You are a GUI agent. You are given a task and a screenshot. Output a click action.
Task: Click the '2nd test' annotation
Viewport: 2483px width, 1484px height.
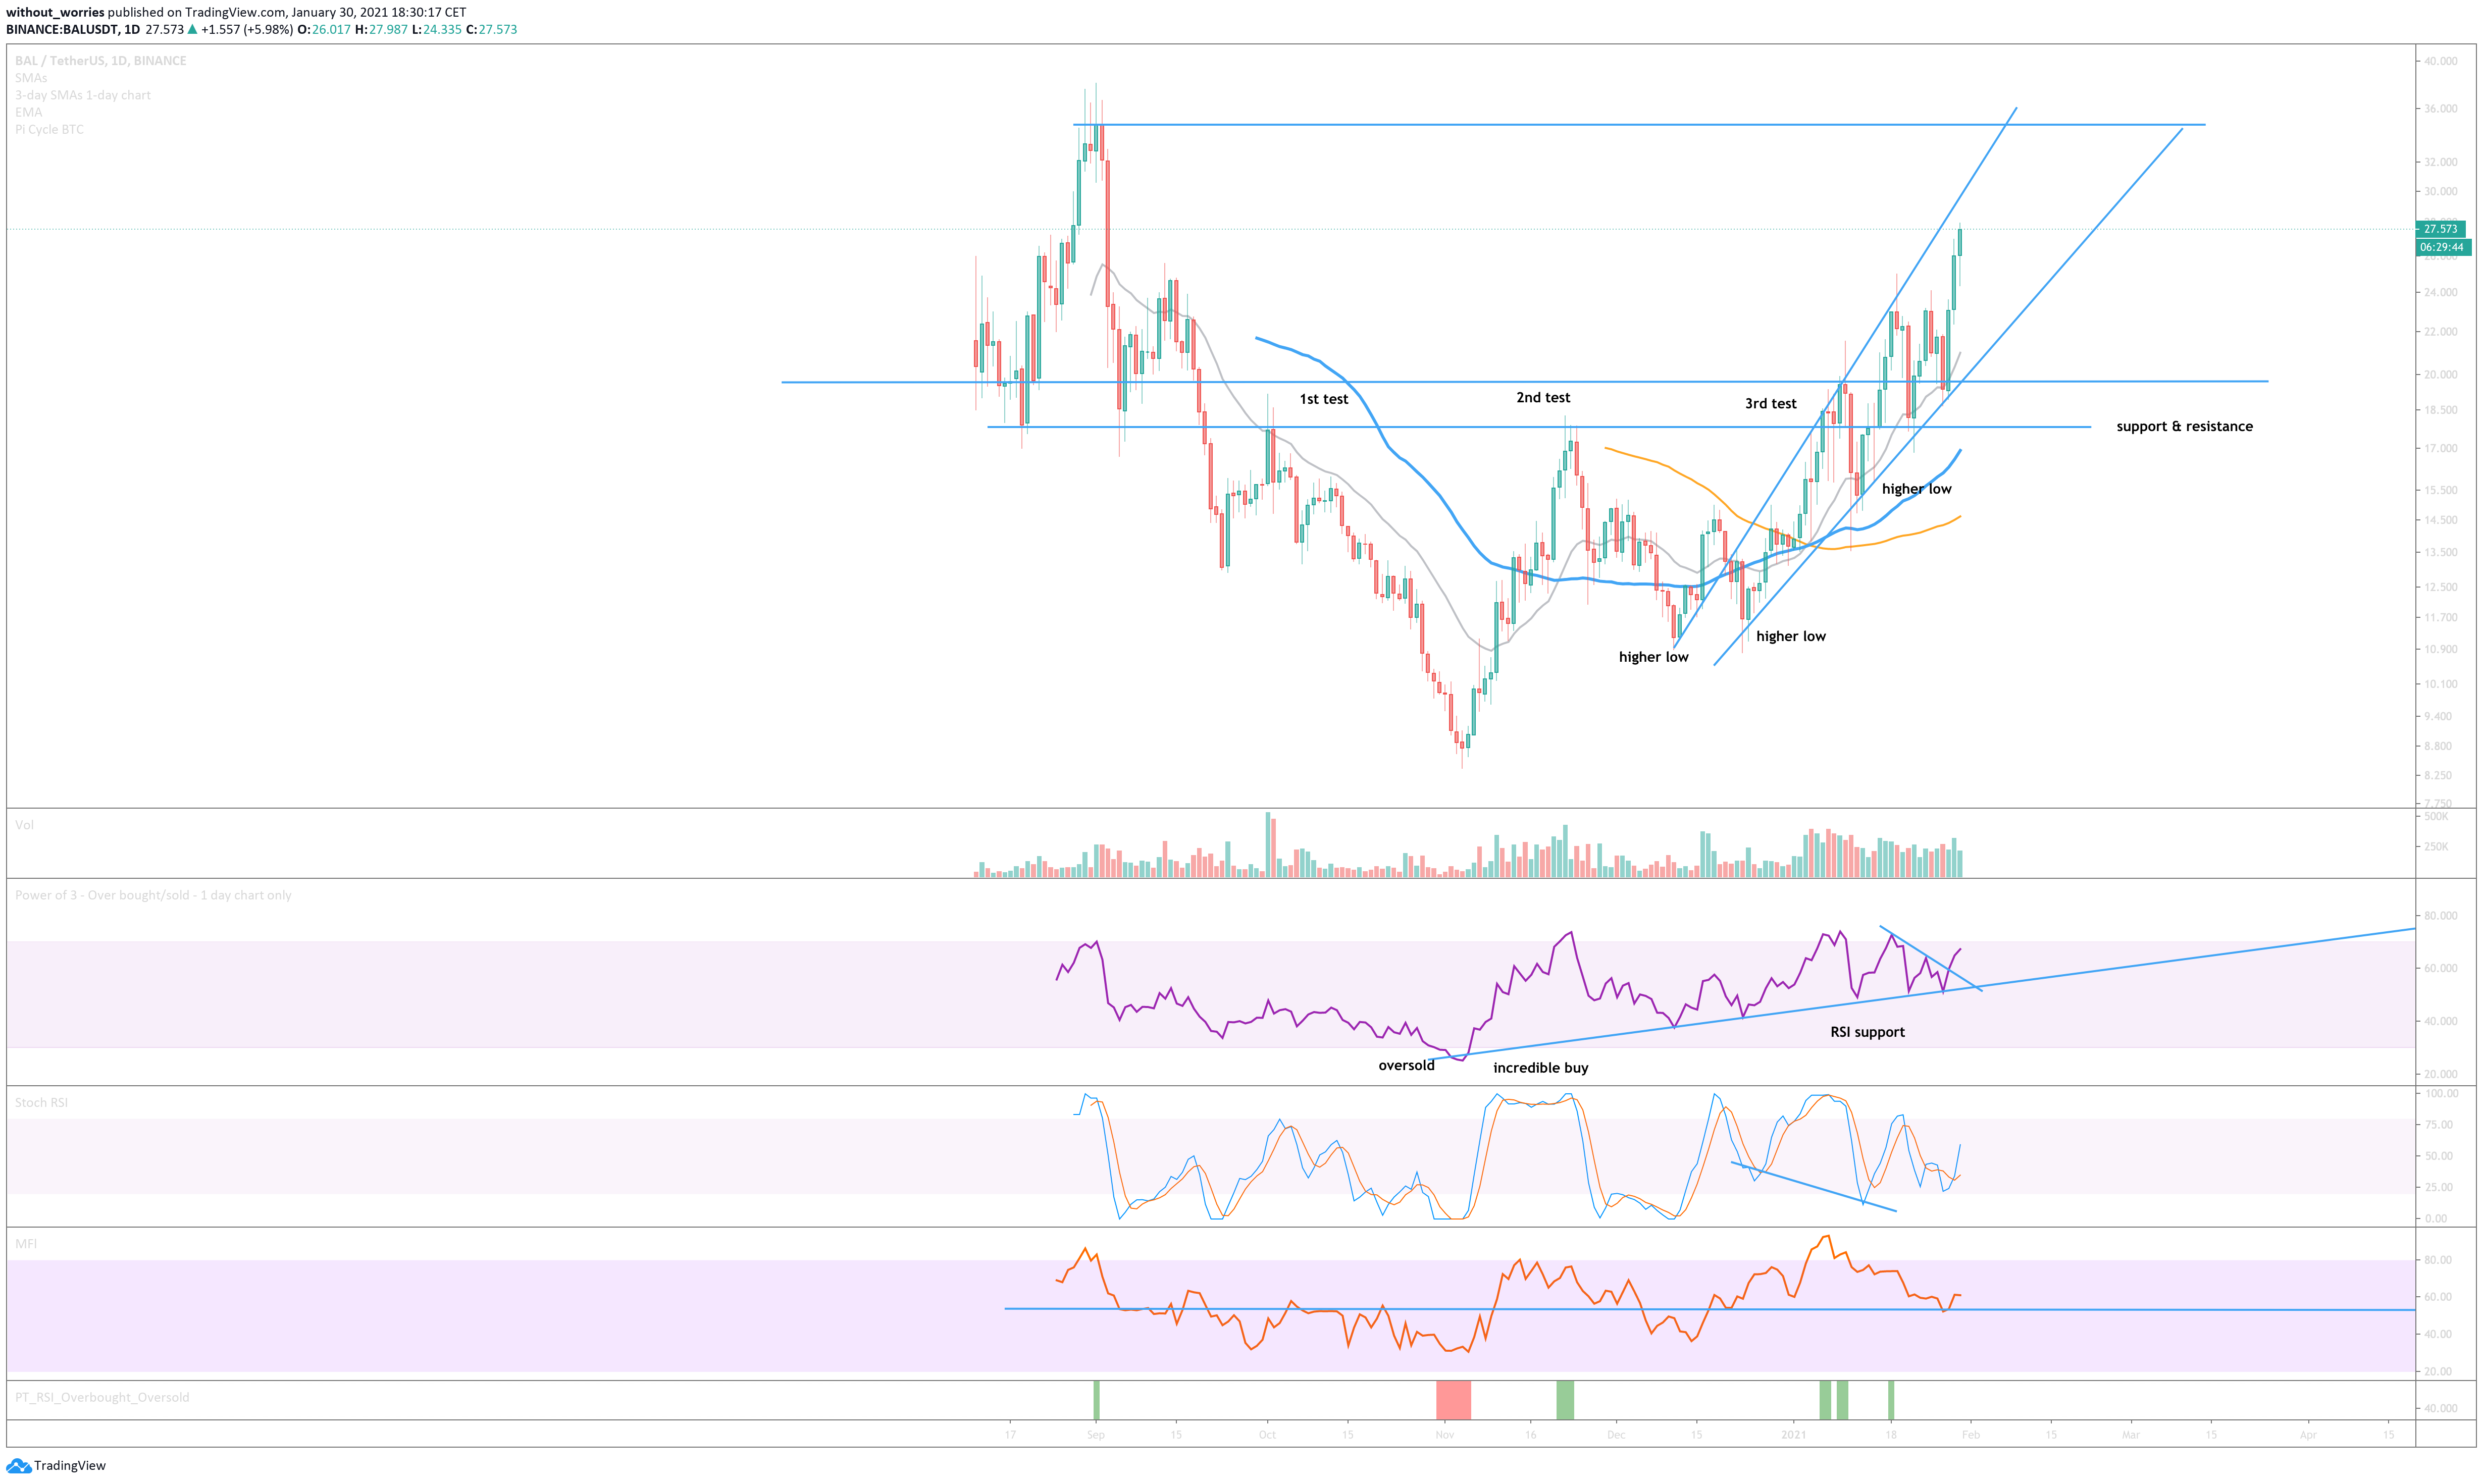coord(1543,397)
